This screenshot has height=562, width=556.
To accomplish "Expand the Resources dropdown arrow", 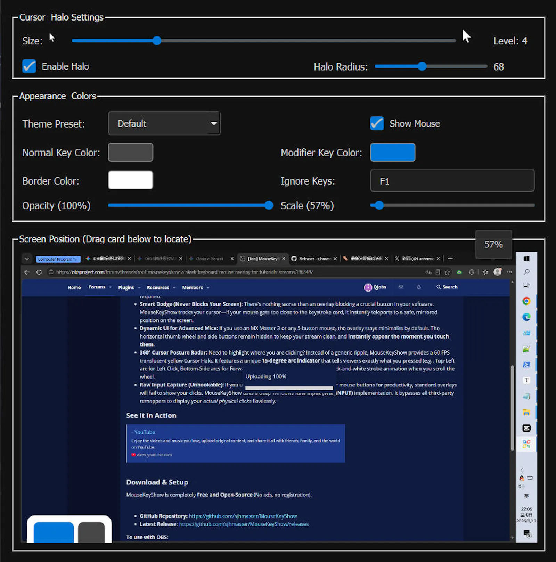I will 174,288.
